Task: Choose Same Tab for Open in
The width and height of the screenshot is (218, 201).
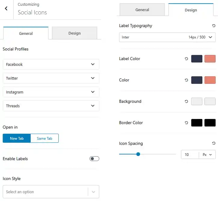Action: [45, 138]
